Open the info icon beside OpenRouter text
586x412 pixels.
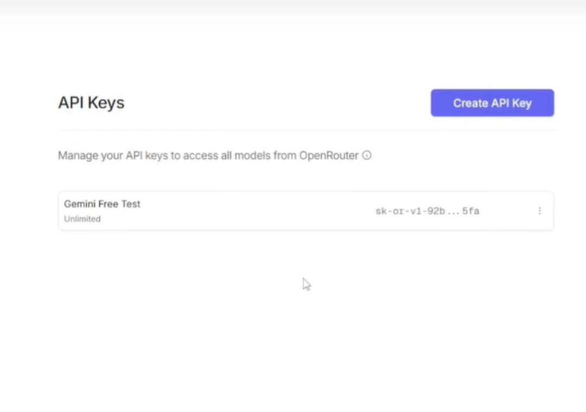[x=367, y=156]
